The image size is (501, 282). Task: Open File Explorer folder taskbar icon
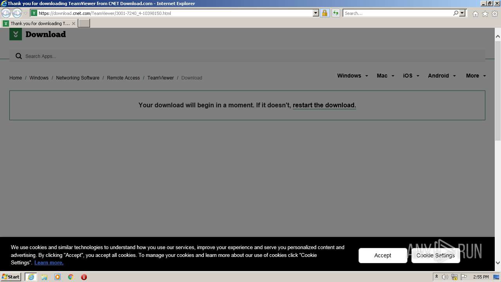(44, 277)
